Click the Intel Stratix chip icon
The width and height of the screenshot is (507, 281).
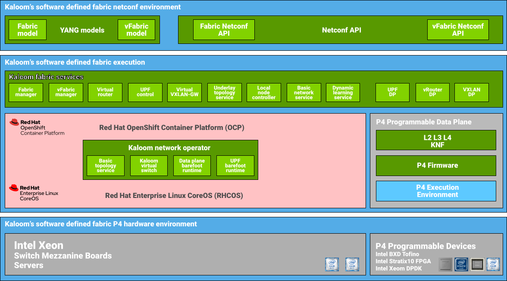tap(462, 264)
